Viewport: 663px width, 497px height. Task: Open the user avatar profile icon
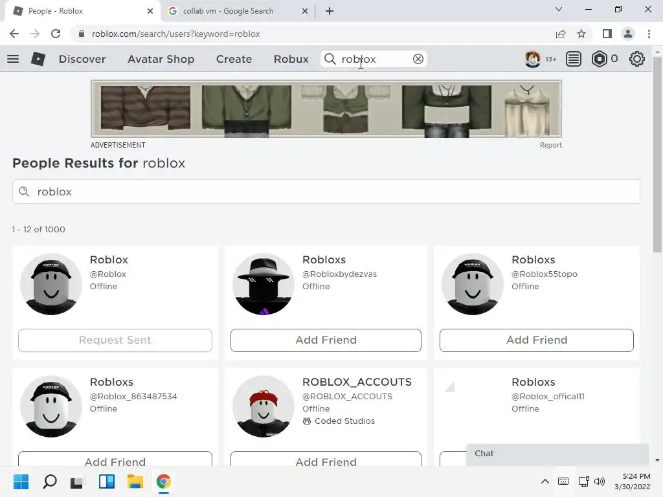532,59
